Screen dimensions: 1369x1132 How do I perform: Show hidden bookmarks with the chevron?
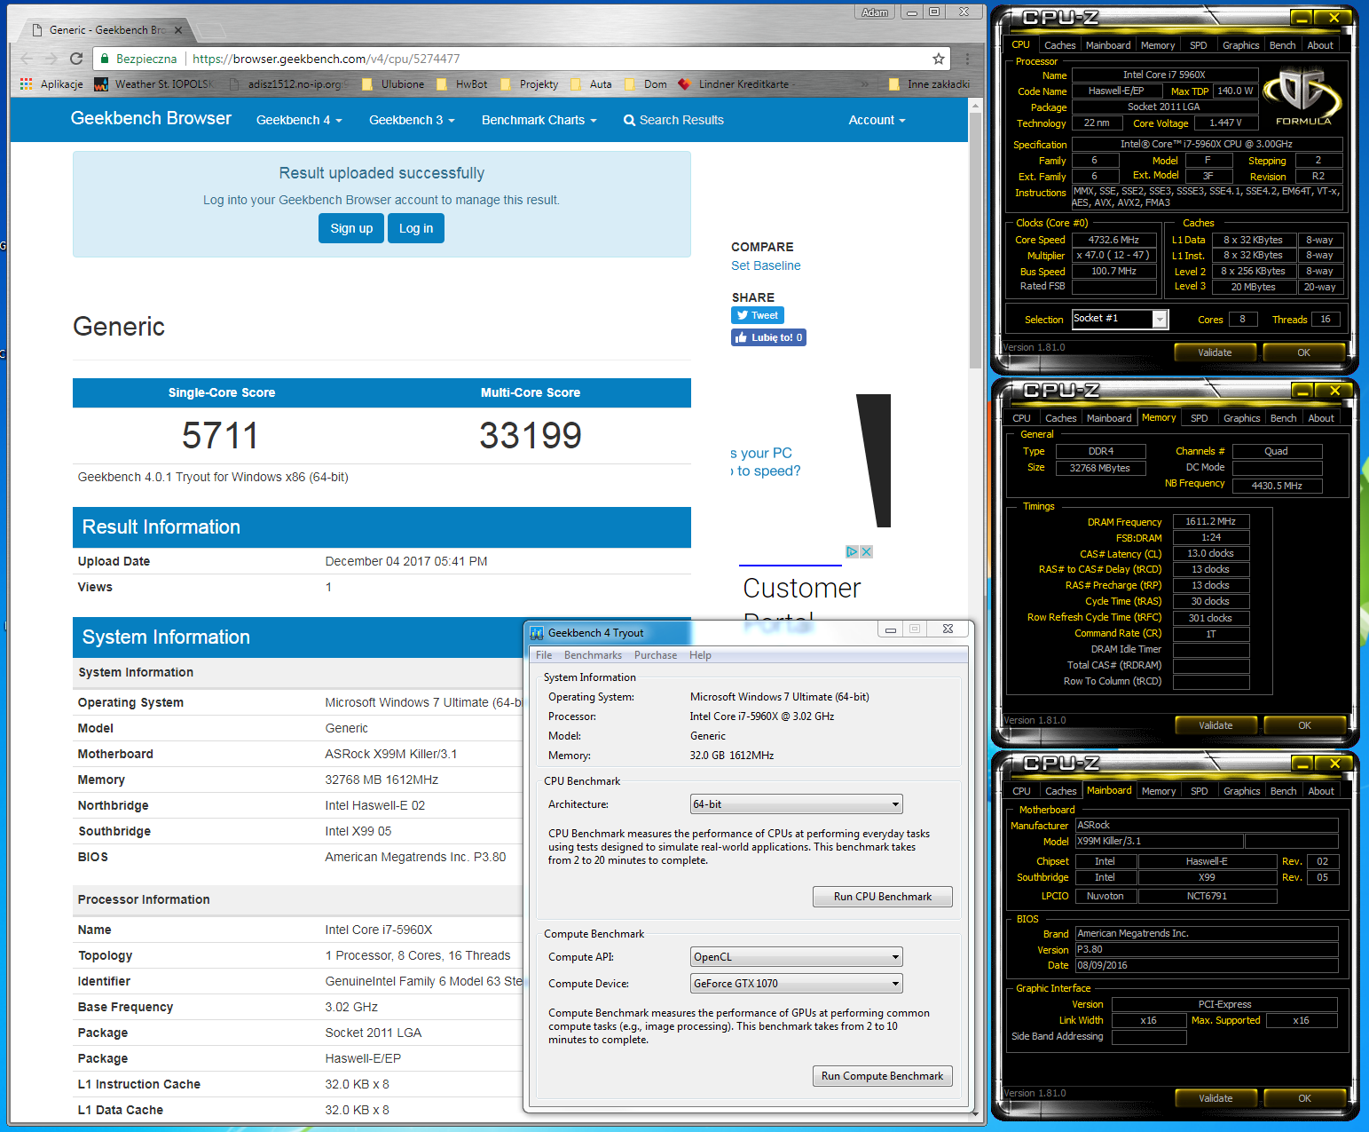coord(865,84)
